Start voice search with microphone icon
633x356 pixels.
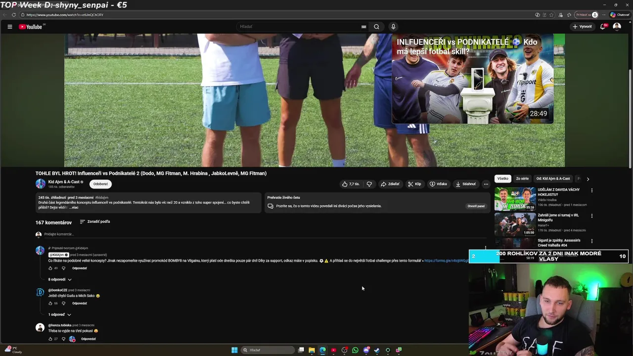tap(393, 27)
